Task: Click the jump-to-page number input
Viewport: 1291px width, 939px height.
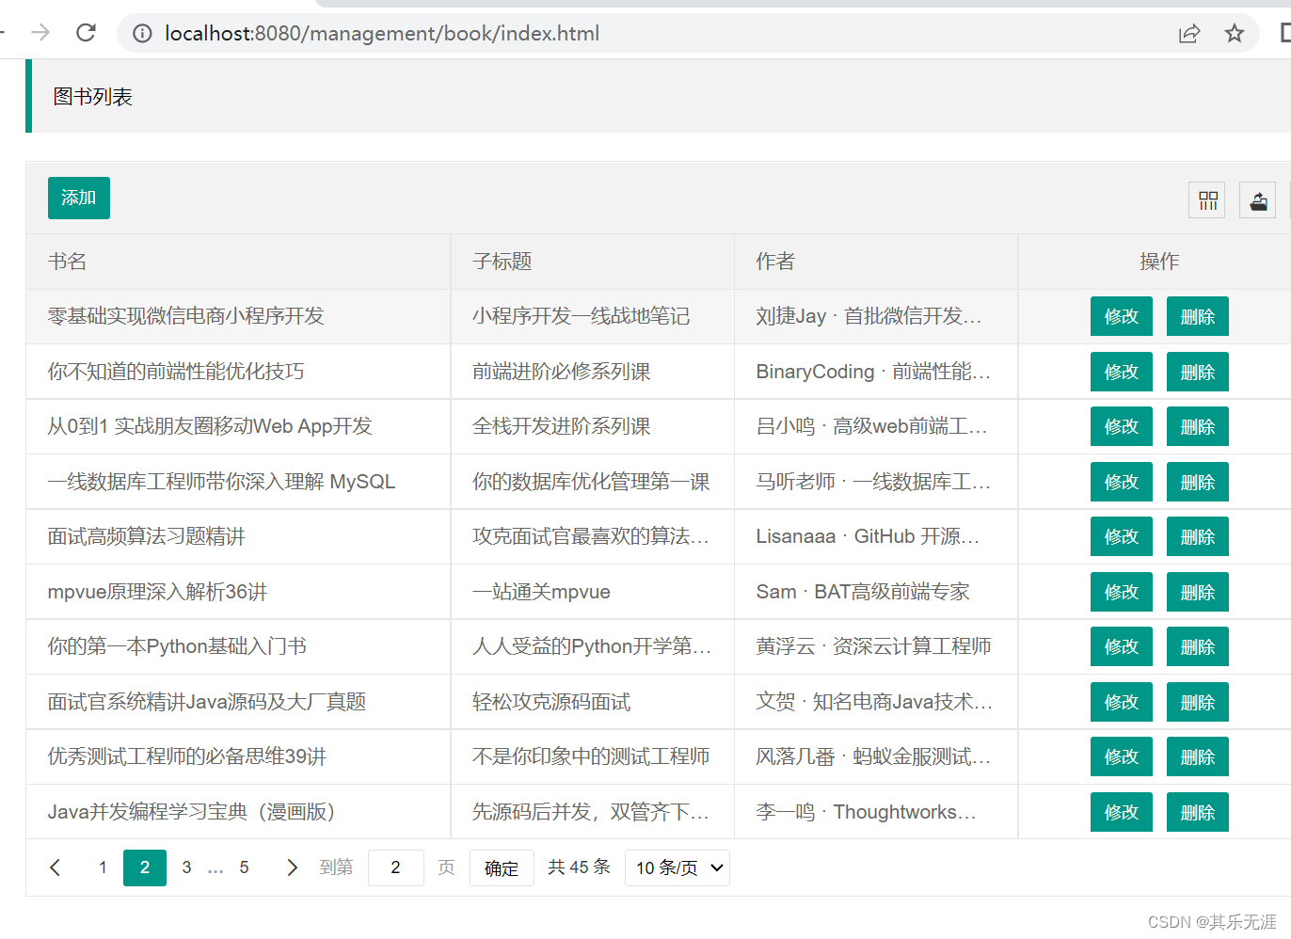Action: tap(395, 867)
